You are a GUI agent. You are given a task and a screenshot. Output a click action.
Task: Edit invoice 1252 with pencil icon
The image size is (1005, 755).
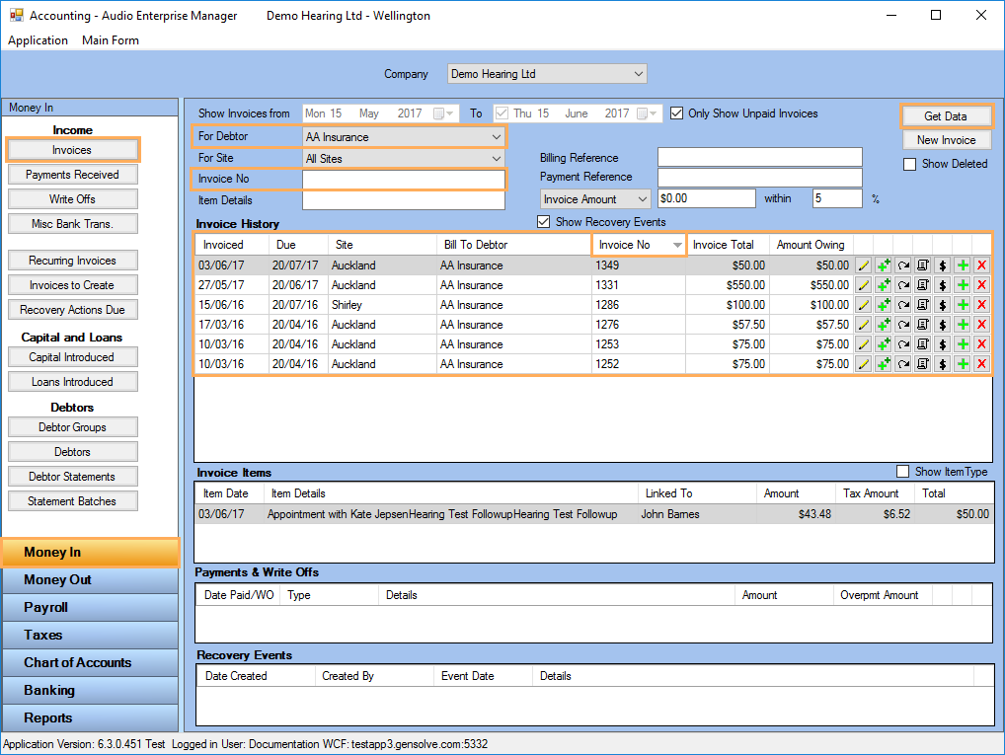(x=864, y=365)
